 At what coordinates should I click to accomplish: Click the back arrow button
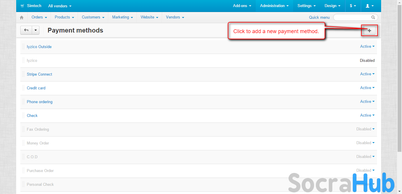click(26, 30)
